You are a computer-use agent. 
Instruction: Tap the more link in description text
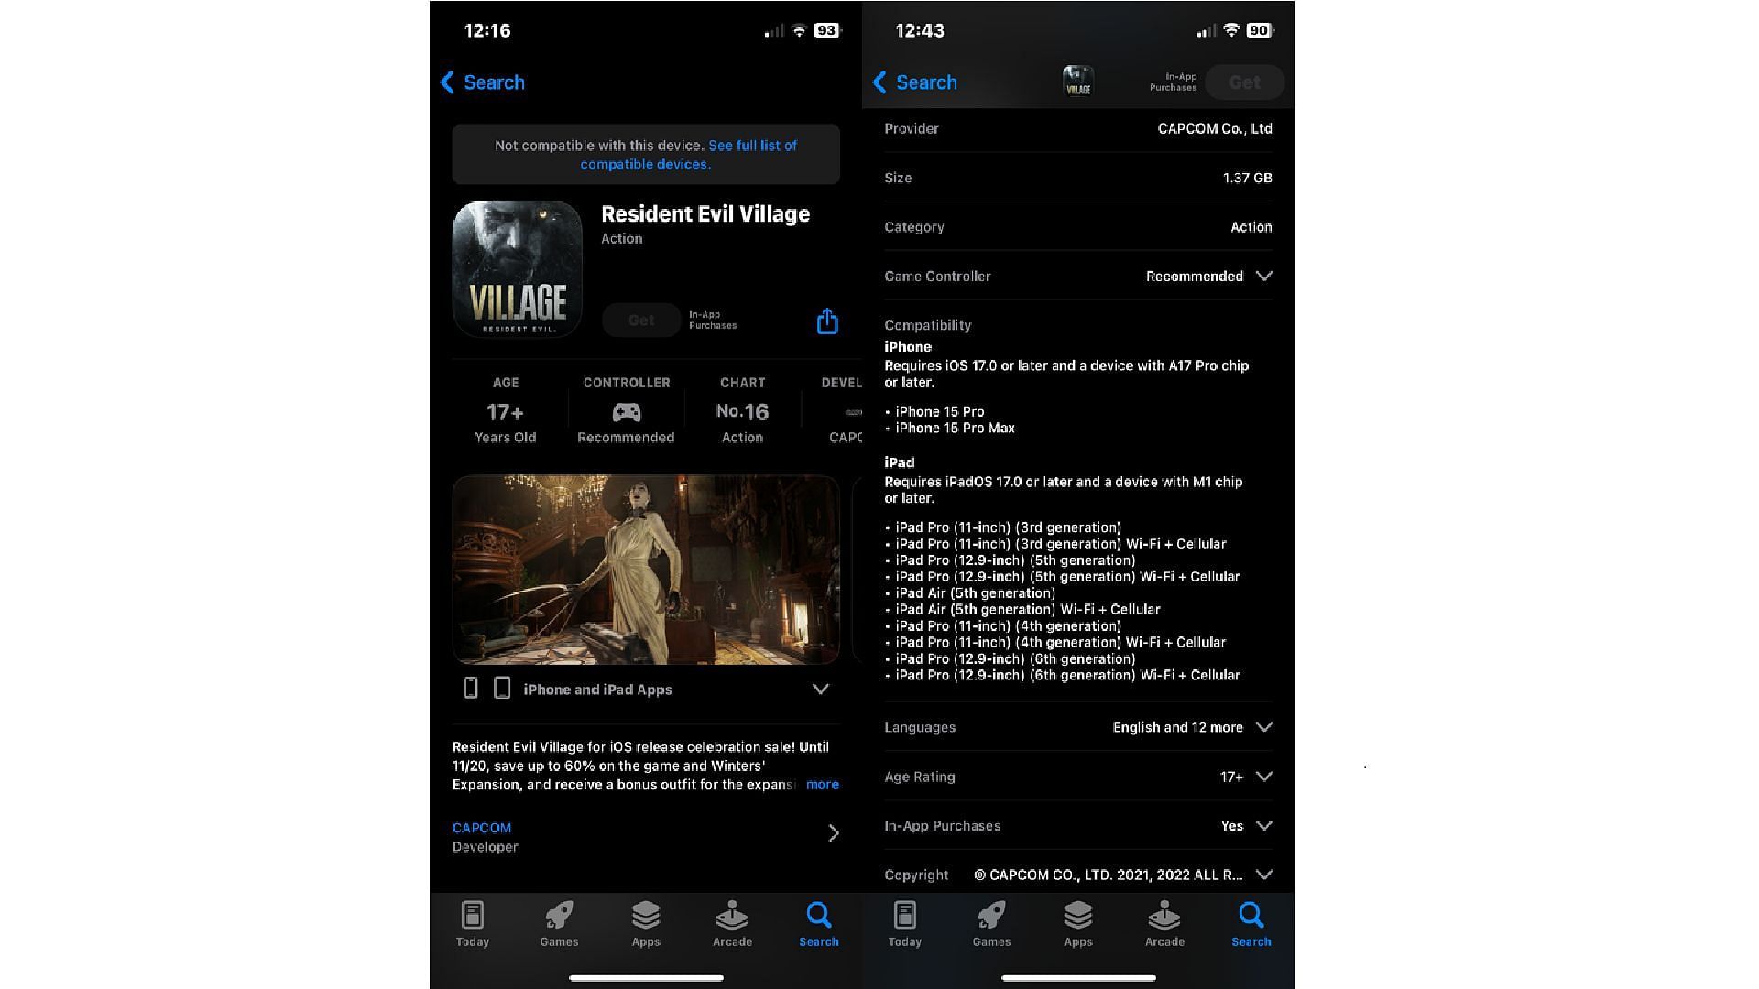pos(824,785)
